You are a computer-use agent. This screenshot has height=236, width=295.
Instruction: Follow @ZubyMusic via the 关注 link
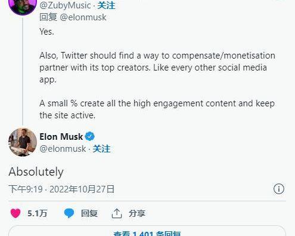[x=106, y=5]
